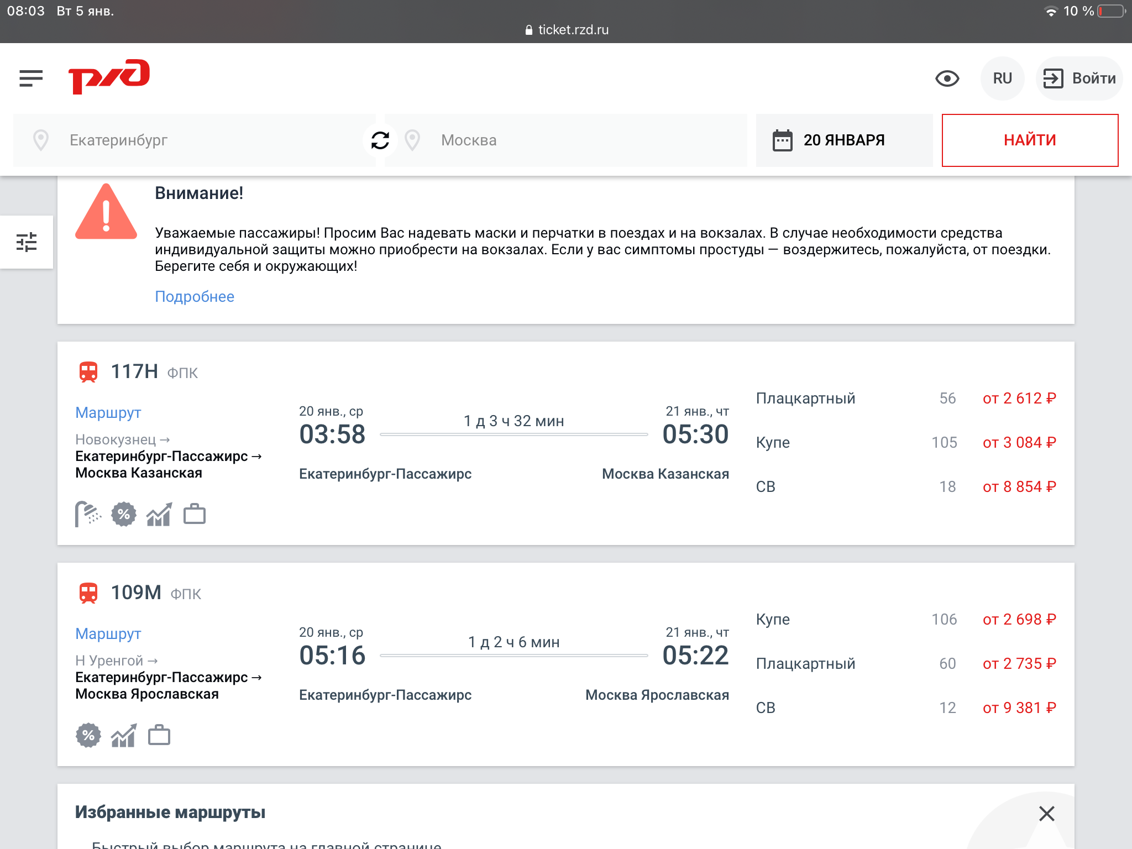Click the Войти login button
Screen dimensions: 1132x849
point(1079,78)
